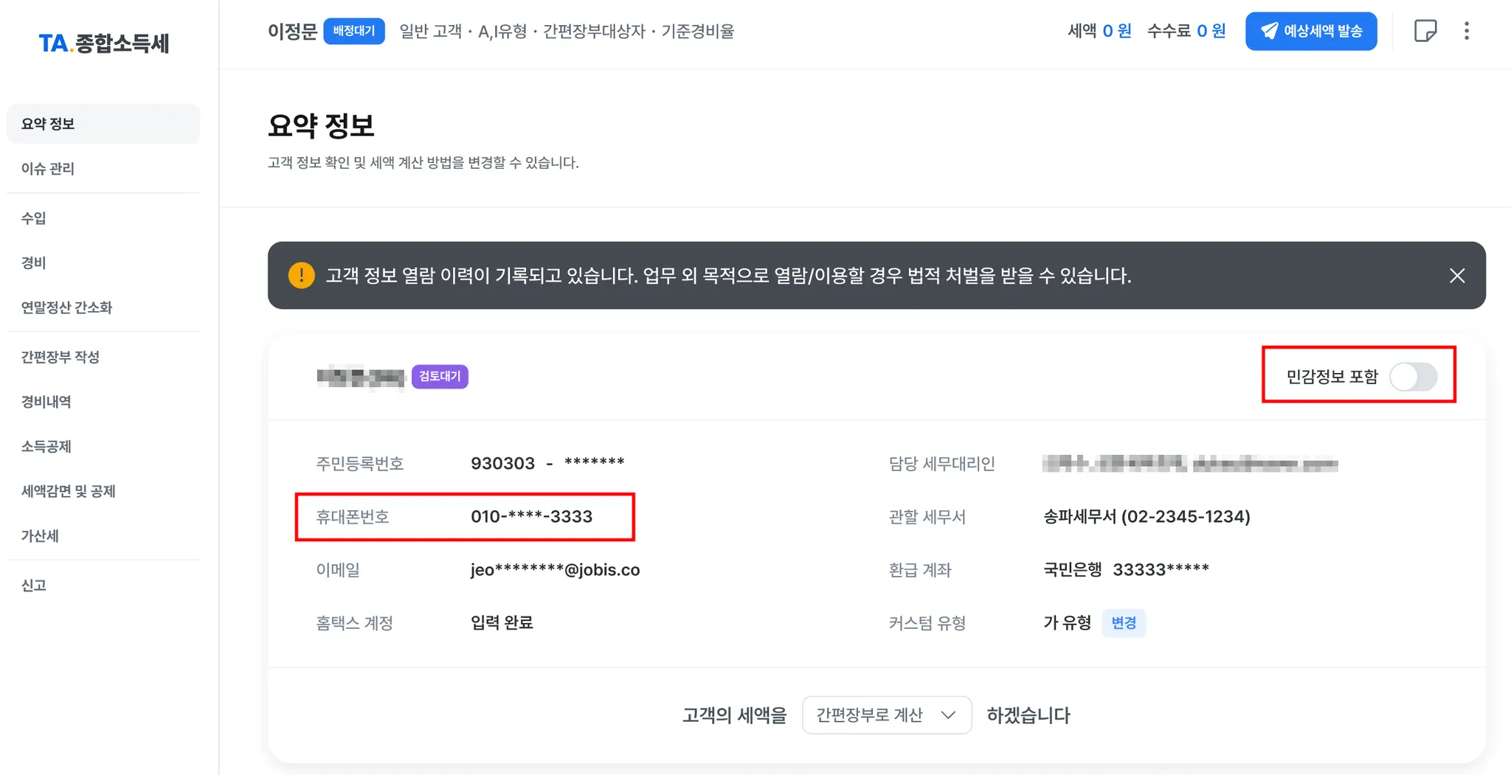Click the masked 주민등록번호 930303 value
The height and width of the screenshot is (775, 1511).
(547, 463)
